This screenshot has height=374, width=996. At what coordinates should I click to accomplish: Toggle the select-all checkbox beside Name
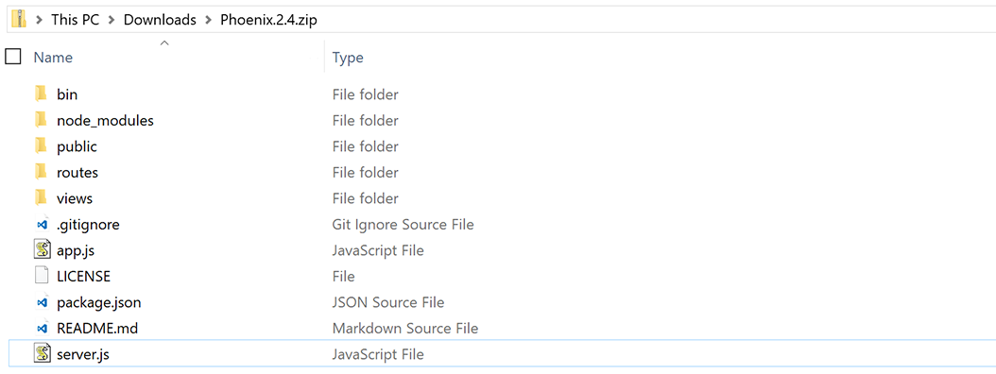12,57
